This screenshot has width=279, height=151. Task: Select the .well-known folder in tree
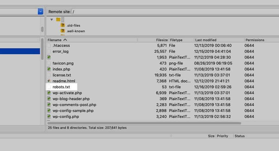[76, 31]
